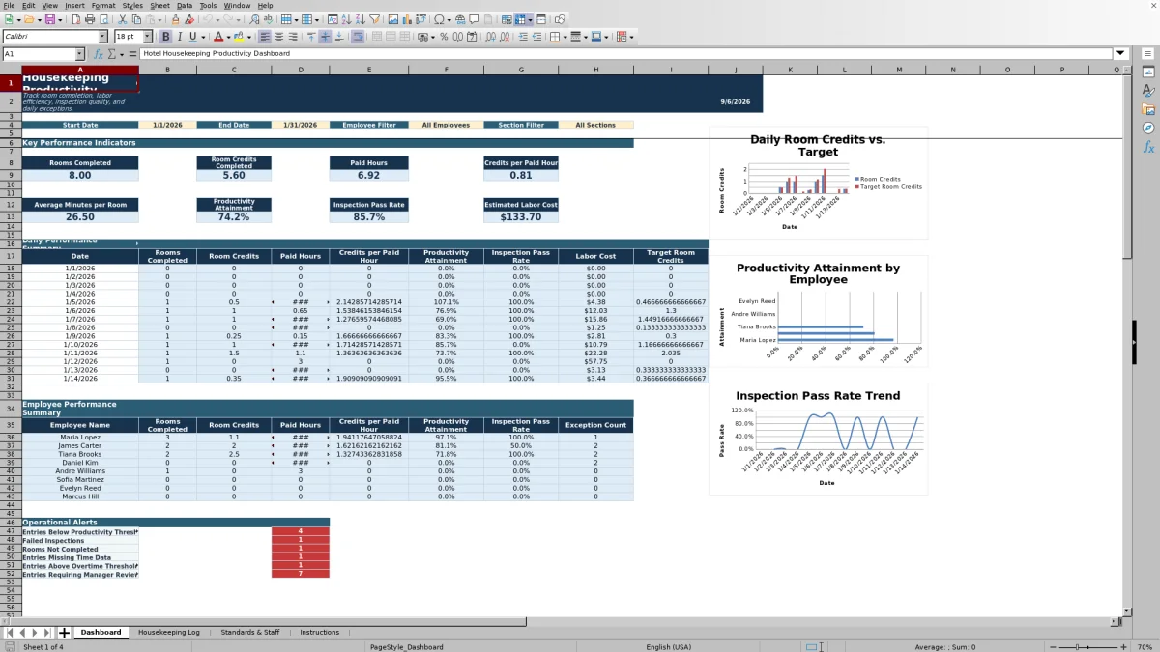Open the Function Wizard fx icon
The image size is (1160, 652).
click(98, 54)
